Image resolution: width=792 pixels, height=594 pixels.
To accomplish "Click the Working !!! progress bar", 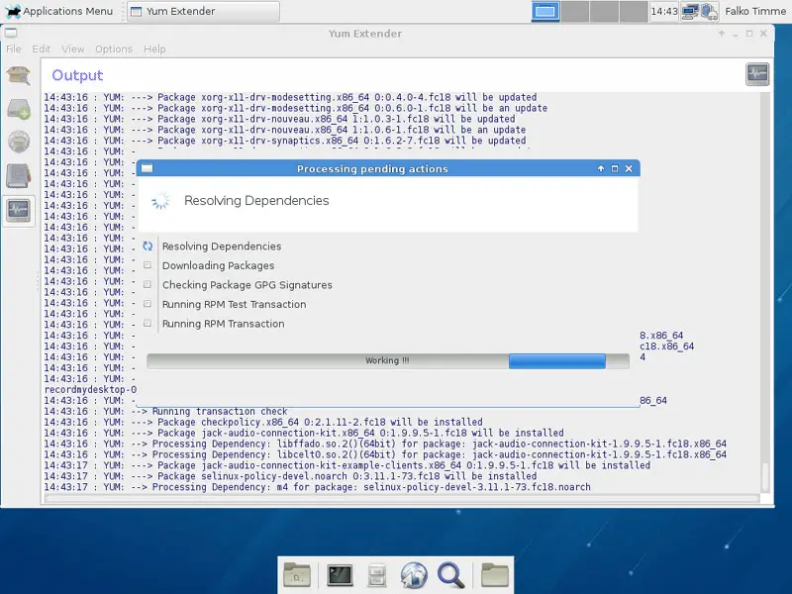I will (x=387, y=360).
